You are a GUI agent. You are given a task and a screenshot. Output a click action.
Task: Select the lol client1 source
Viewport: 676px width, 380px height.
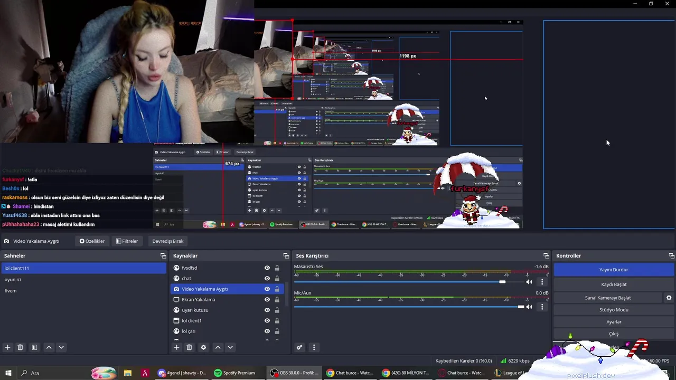227,321
